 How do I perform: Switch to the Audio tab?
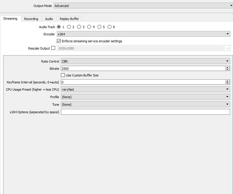49,19
